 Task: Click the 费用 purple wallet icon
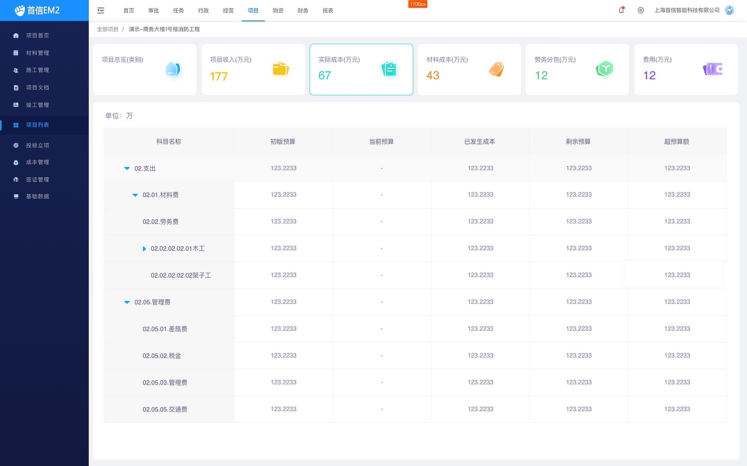pos(713,69)
